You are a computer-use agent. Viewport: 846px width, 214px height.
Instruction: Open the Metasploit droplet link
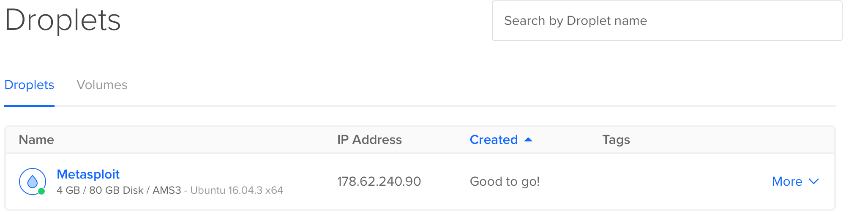point(88,174)
